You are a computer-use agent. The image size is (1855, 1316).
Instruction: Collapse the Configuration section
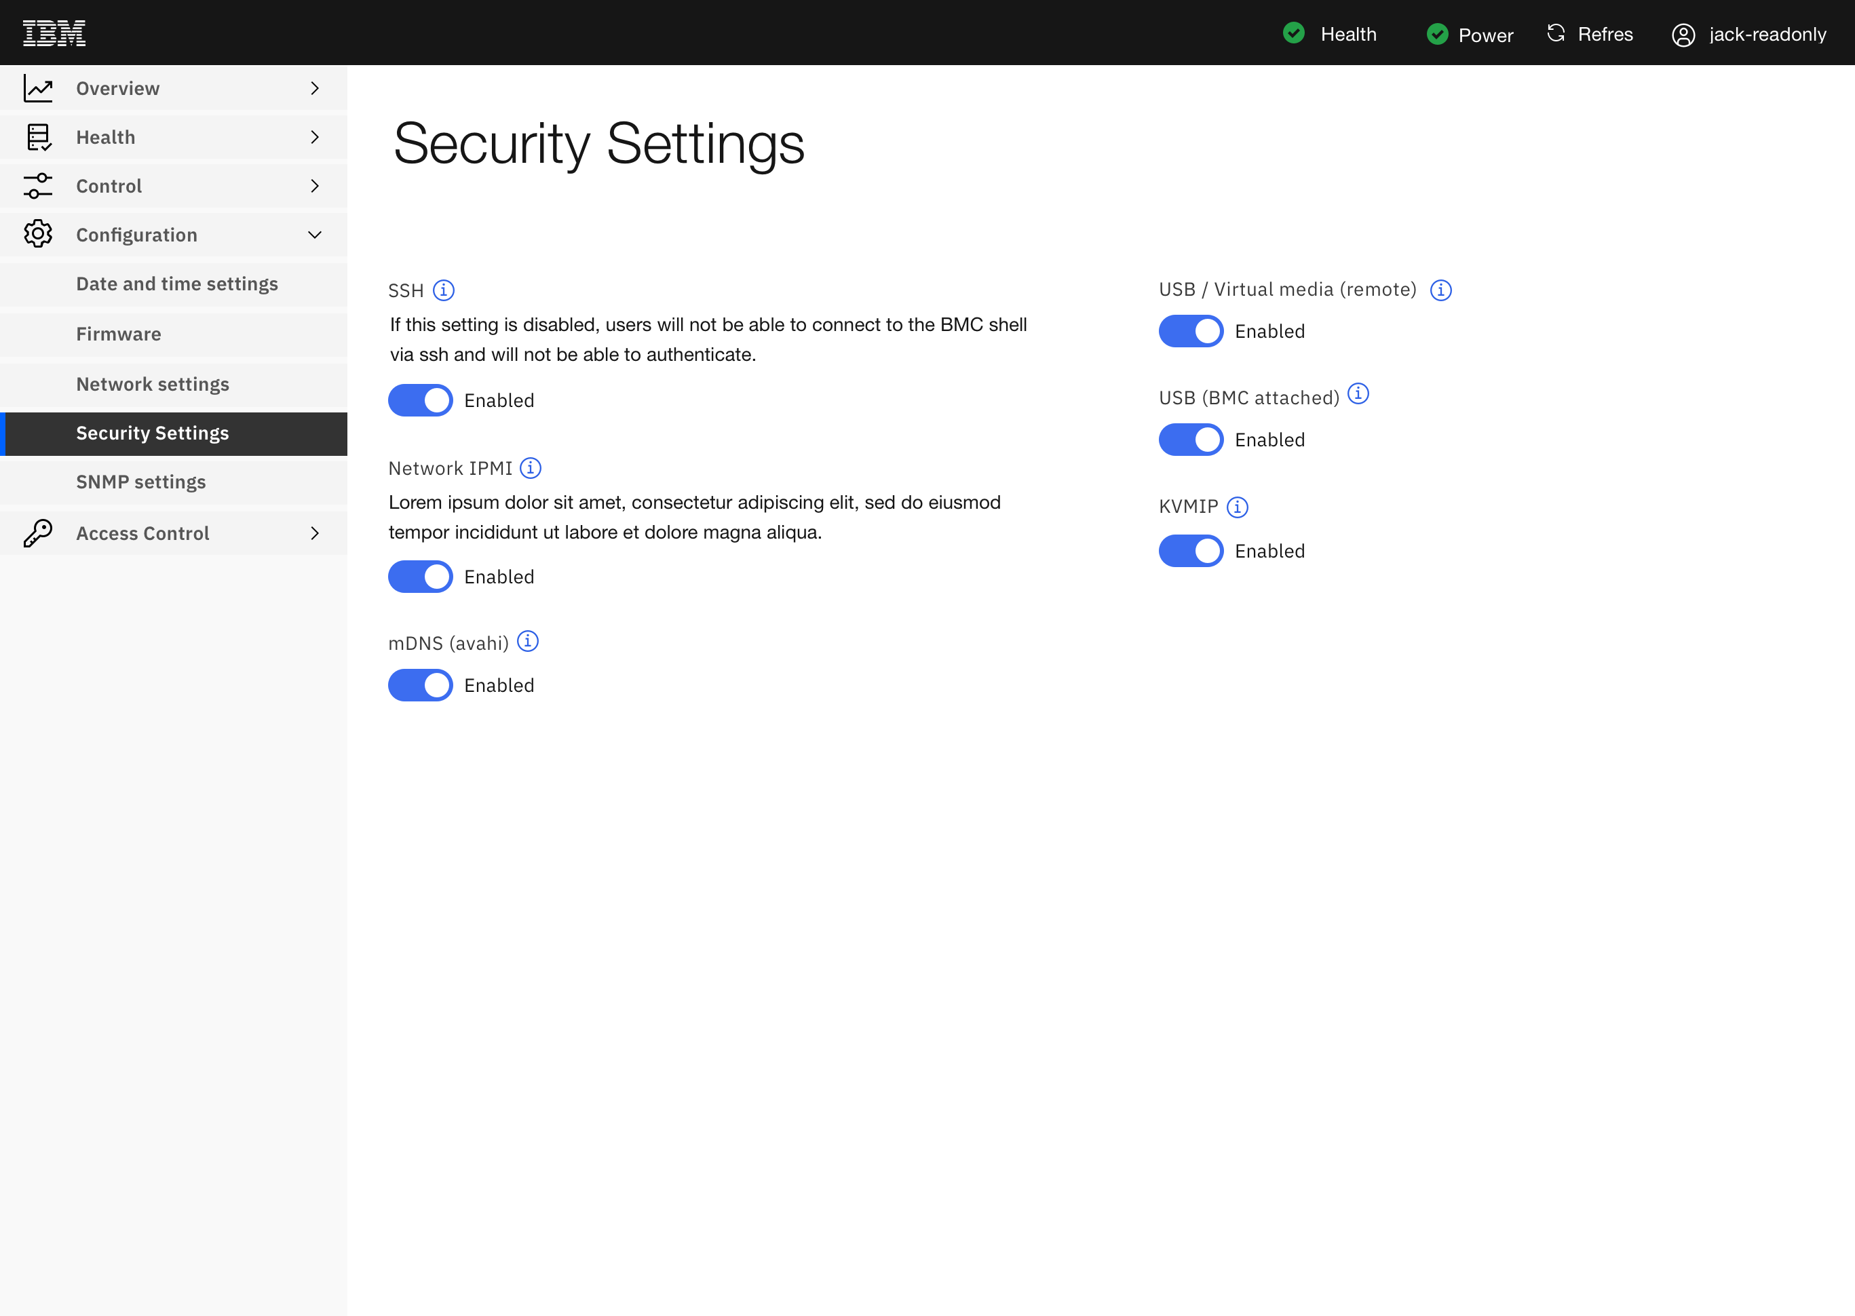[314, 234]
